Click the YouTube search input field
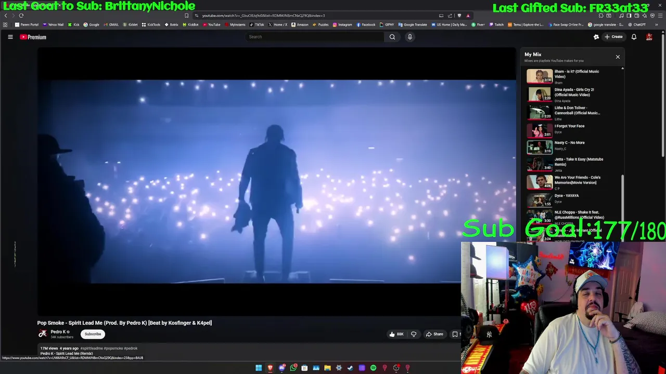This screenshot has width=666, height=374. [315, 37]
